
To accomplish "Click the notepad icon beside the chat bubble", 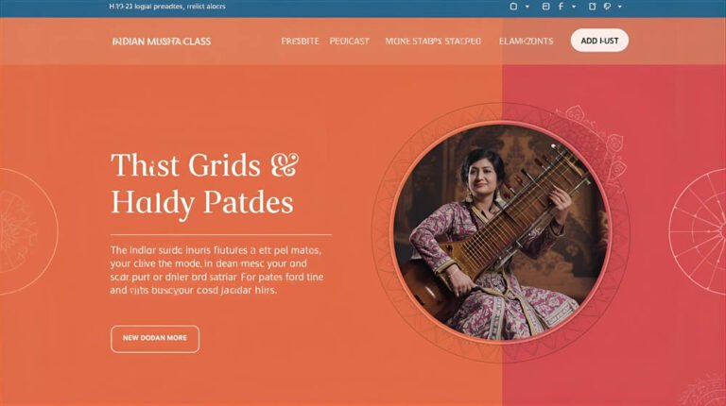I will click(x=592, y=7).
